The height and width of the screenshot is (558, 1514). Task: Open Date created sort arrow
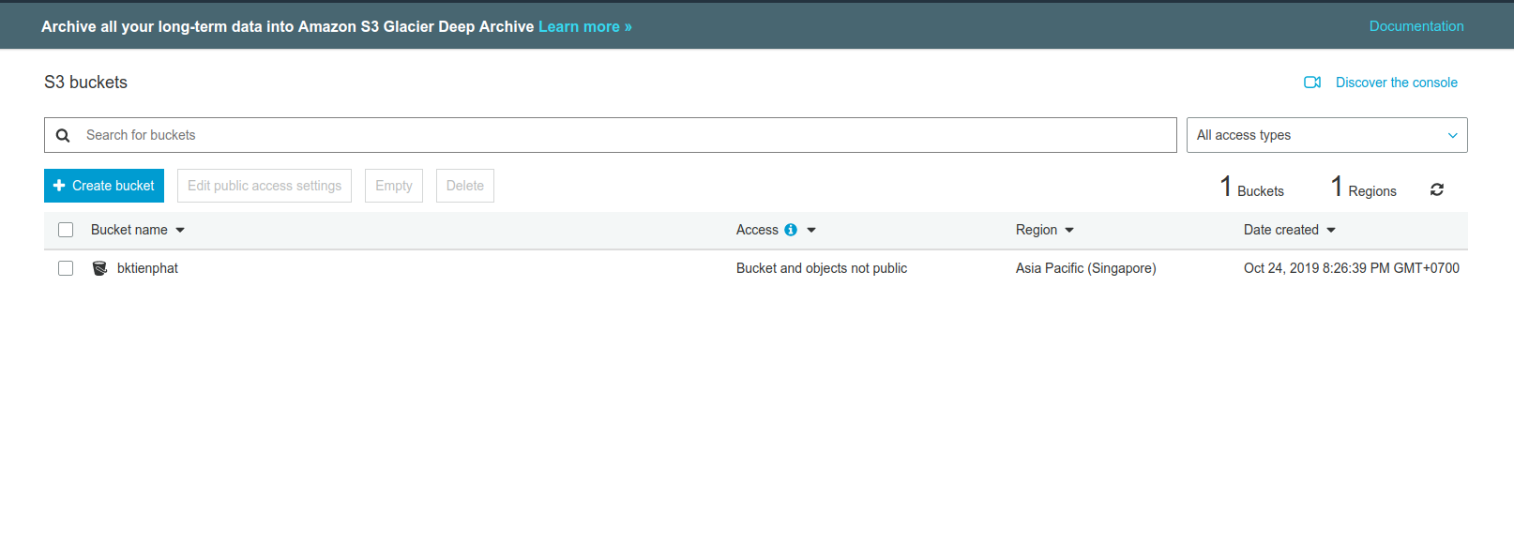point(1331,230)
